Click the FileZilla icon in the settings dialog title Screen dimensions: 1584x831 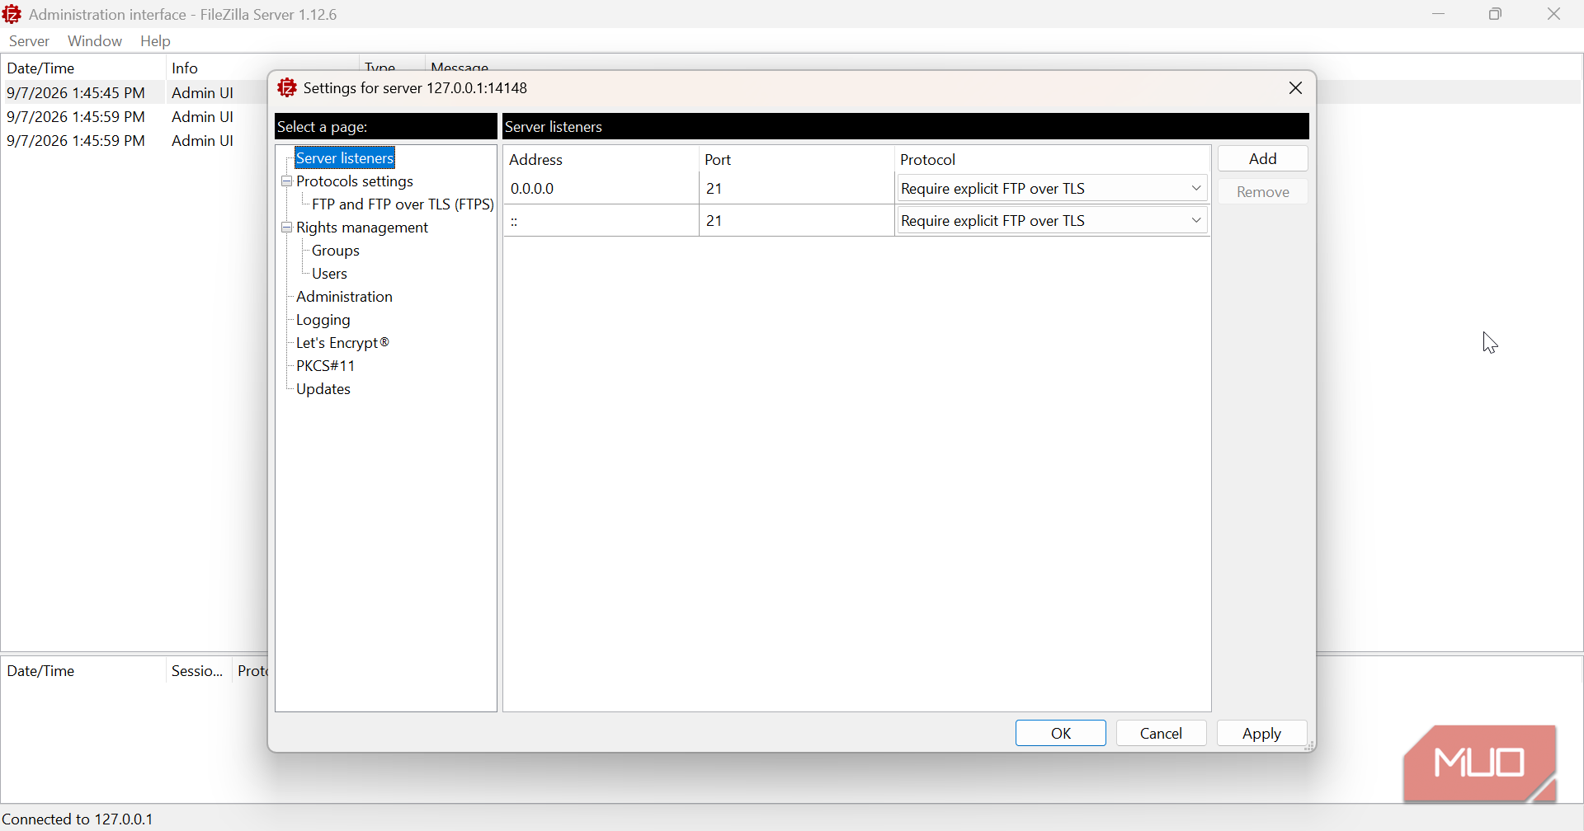click(x=286, y=87)
